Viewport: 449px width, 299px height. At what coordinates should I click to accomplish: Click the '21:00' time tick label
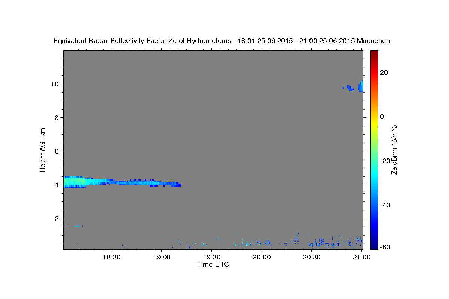[x=362, y=257]
